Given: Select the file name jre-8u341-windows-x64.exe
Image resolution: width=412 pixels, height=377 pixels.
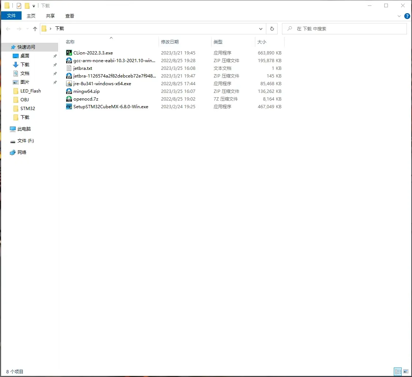Looking at the screenshot, I should [102, 84].
